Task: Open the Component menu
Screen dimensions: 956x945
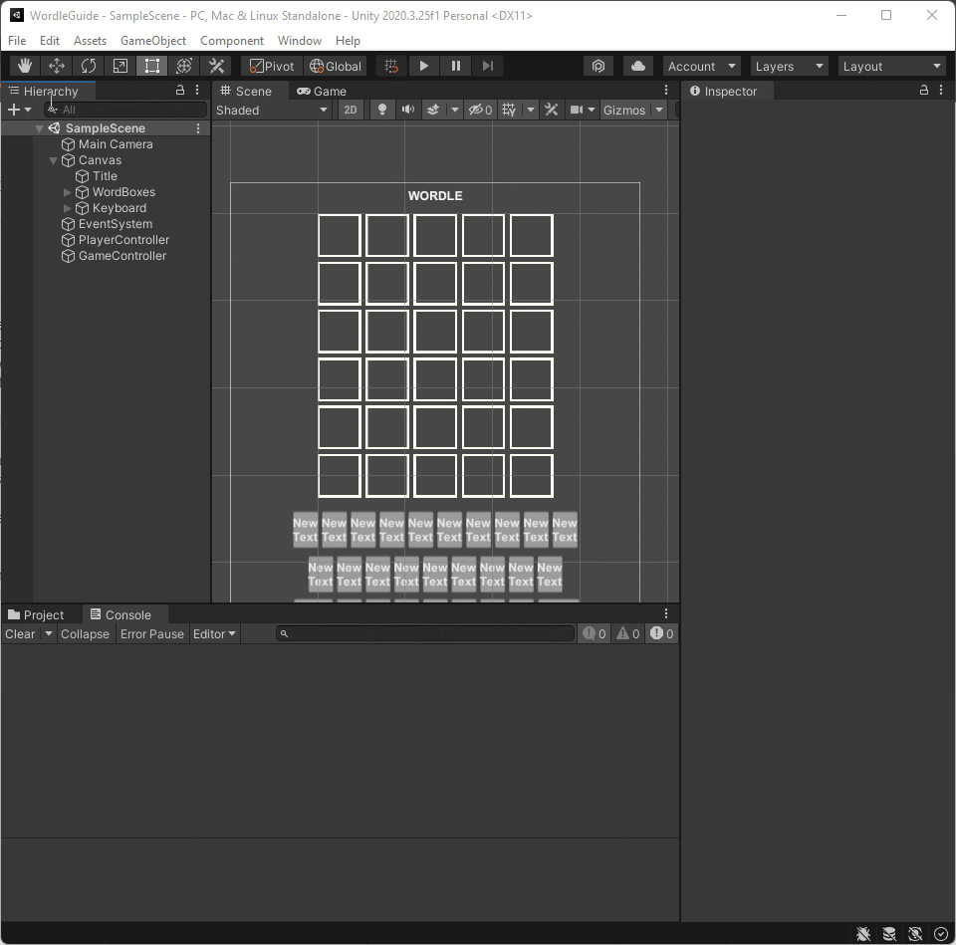Action: (232, 41)
